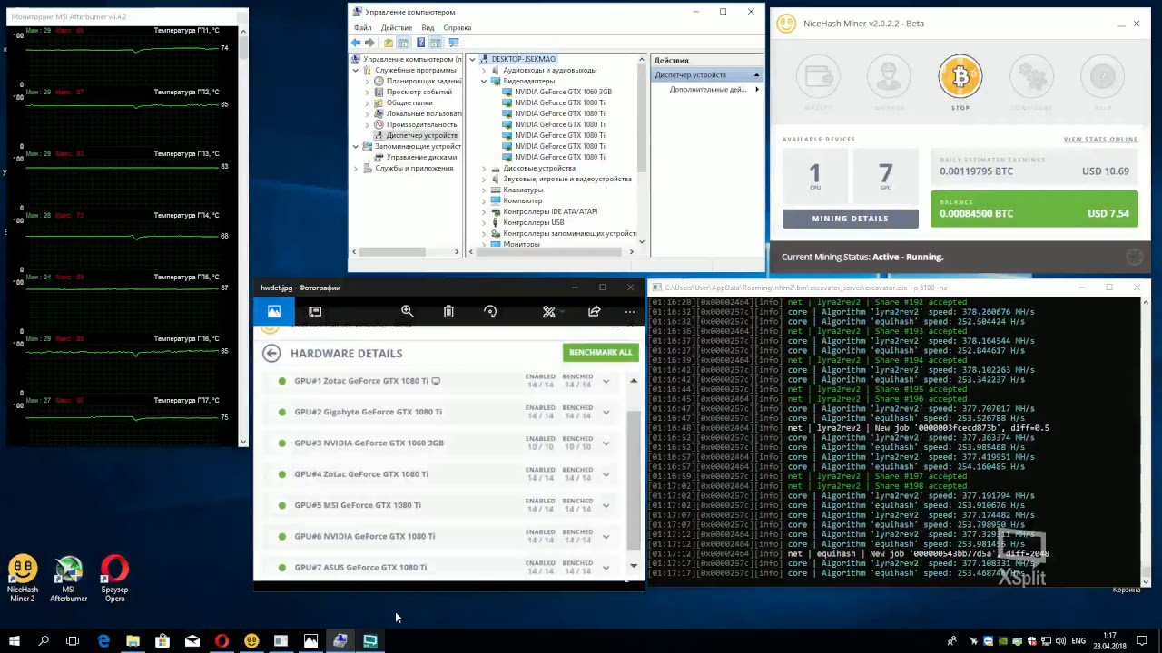Viewport: 1162px width, 653px height.
Task: Open Opera browser desktop shortcut
Action: (114, 579)
